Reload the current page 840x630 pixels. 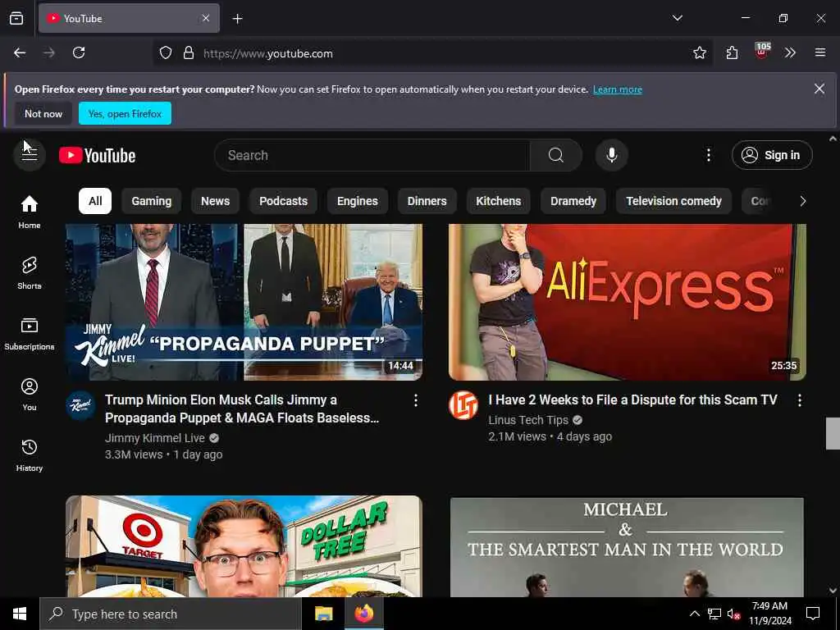[79, 52]
